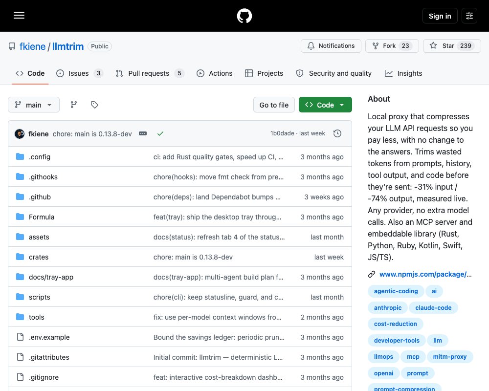Screen dimensions: 489x391
Task: Go to the Projects tab
Action: coord(264,73)
